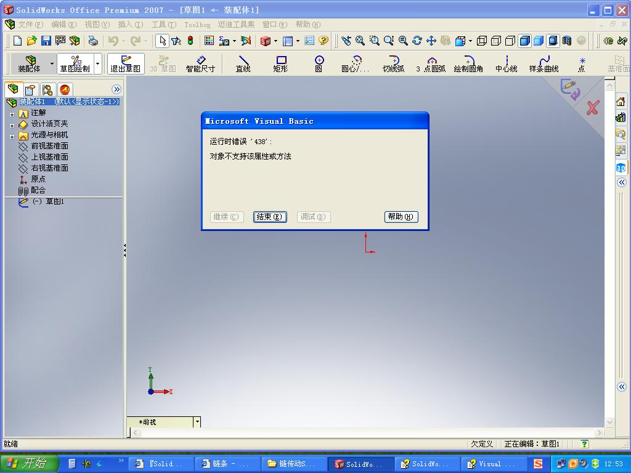The width and height of the screenshot is (631, 473).
Task: Select the Sketch Fillet (绘制圆角) tool
Action: tap(468, 64)
